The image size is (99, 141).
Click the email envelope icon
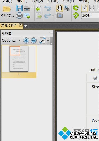pyautogui.click(x=27, y=16)
